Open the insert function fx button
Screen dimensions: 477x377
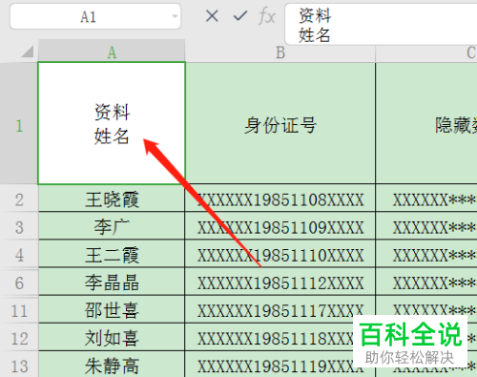pyautogui.click(x=266, y=16)
